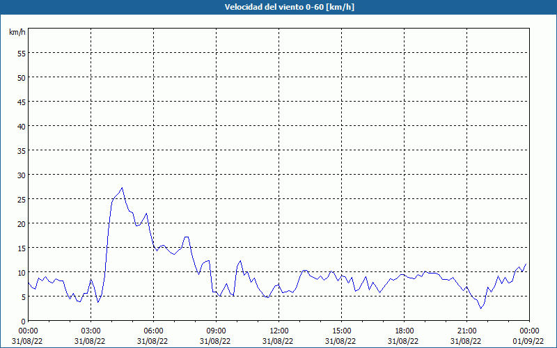Select the 50 value on the vertical axis
The image size is (557, 348).
[22, 77]
